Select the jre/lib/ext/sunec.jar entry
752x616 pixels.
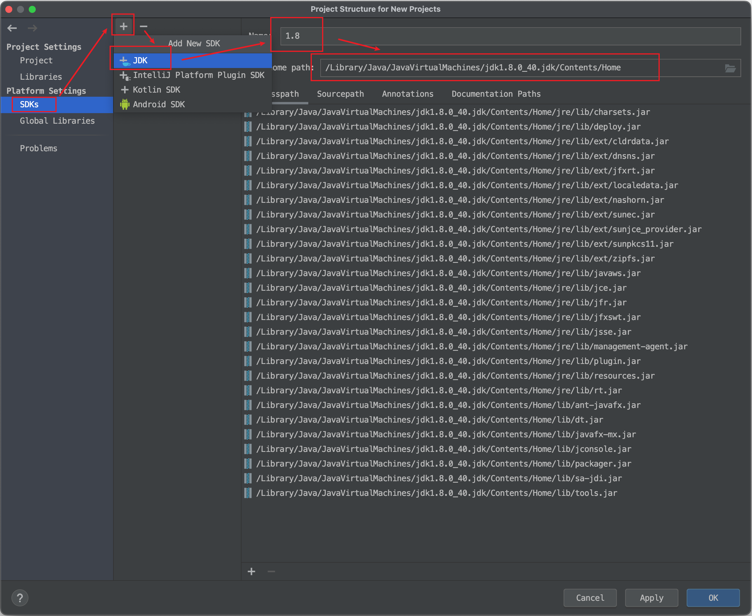[496, 215]
